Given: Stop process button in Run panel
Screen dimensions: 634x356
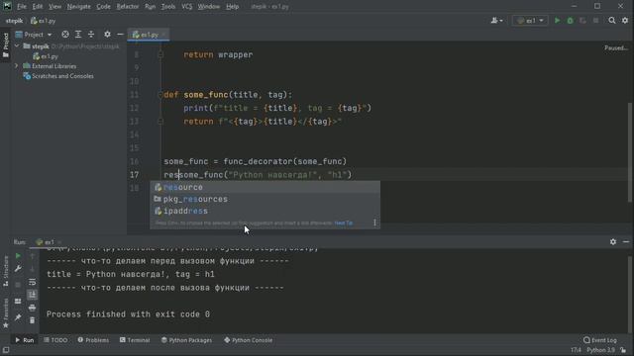Looking at the screenshot, I should tap(18, 285).
